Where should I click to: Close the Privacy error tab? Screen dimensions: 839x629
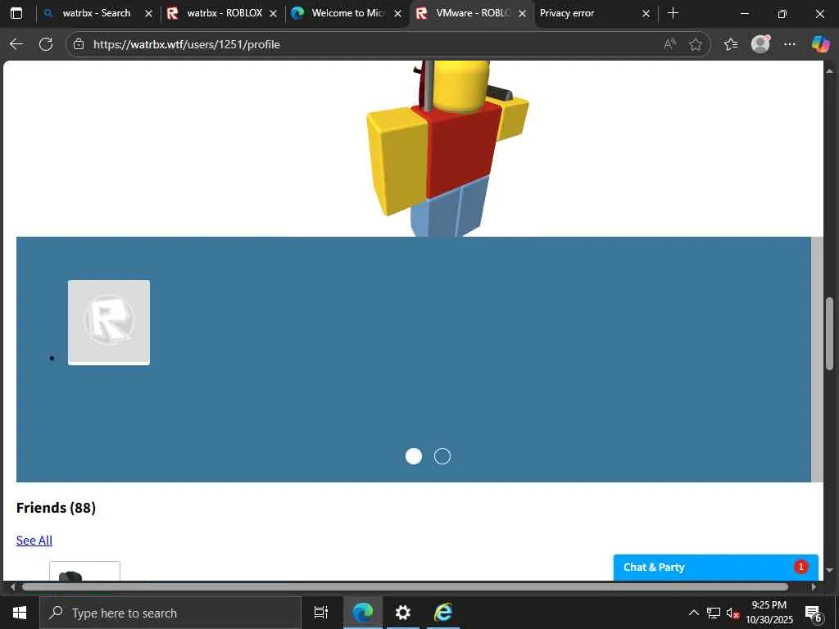(x=646, y=13)
